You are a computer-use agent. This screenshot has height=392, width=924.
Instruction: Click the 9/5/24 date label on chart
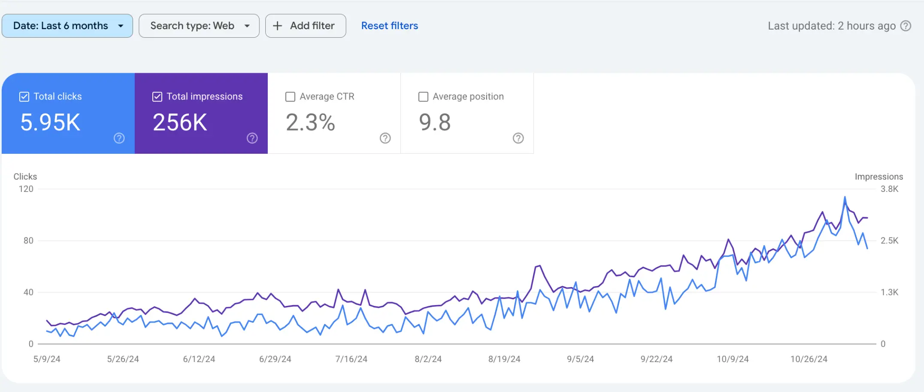click(x=581, y=359)
